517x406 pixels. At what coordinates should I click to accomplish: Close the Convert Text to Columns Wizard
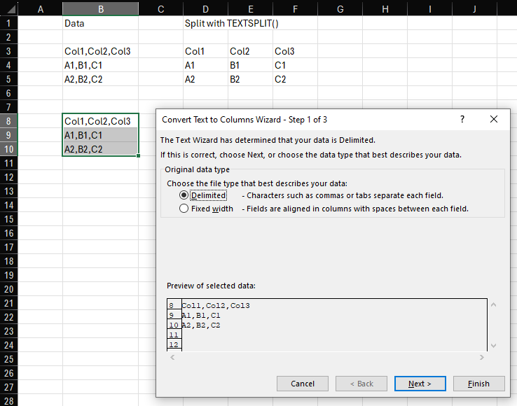click(x=494, y=119)
